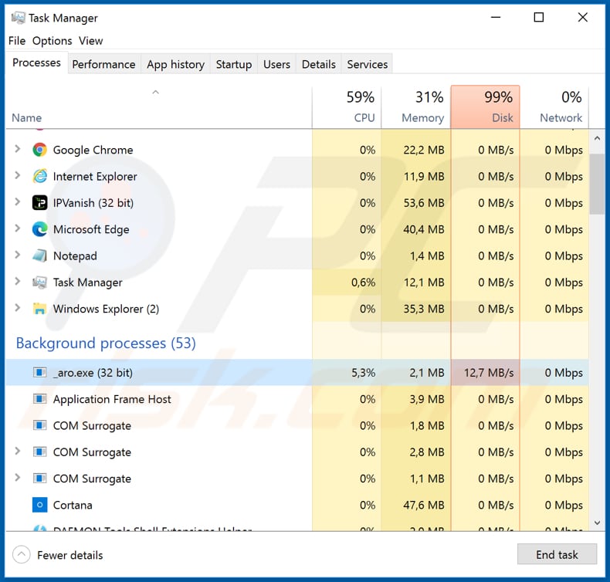Click the vertical scrollbar thumb
The image size is (610, 582).
pos(597,184)
